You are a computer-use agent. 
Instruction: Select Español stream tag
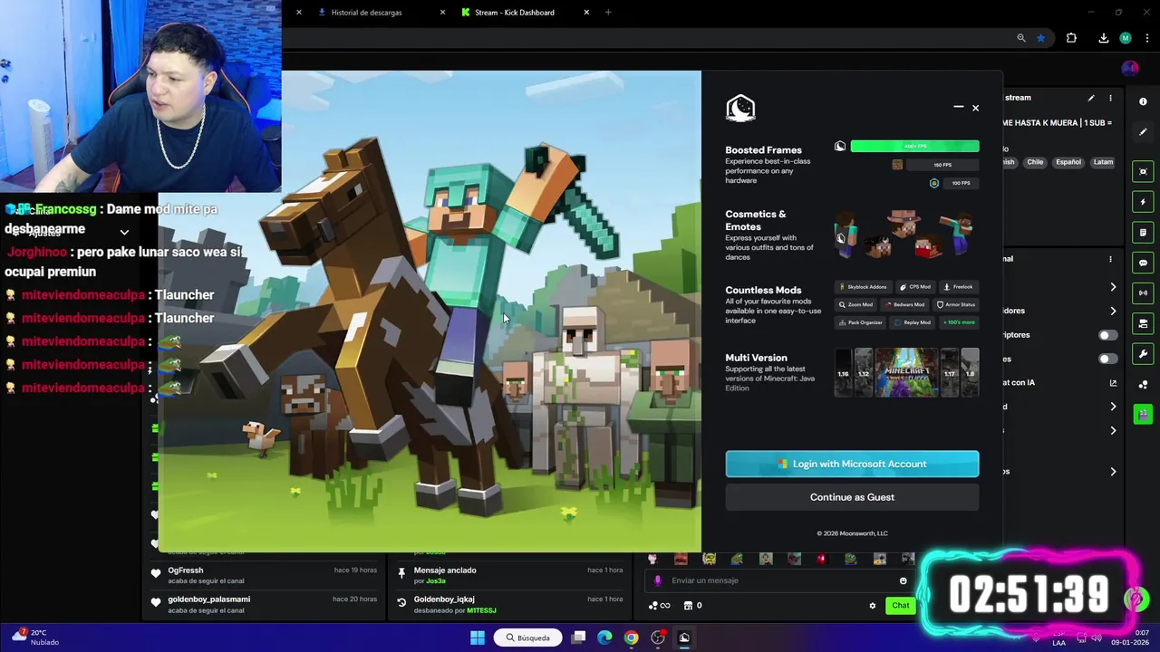point(1068,162)
